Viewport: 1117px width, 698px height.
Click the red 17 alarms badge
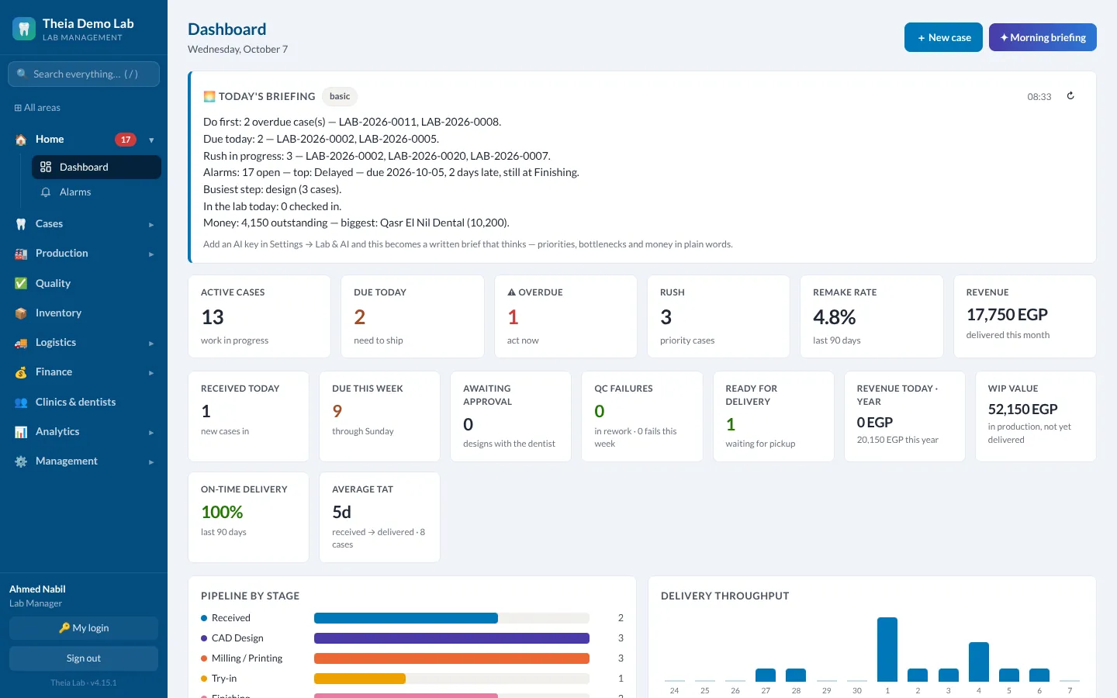(x=126, y=140)
